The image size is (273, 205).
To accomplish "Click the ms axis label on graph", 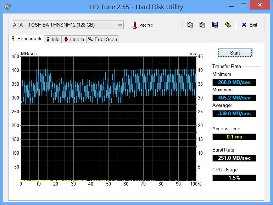I will point(193,54).
